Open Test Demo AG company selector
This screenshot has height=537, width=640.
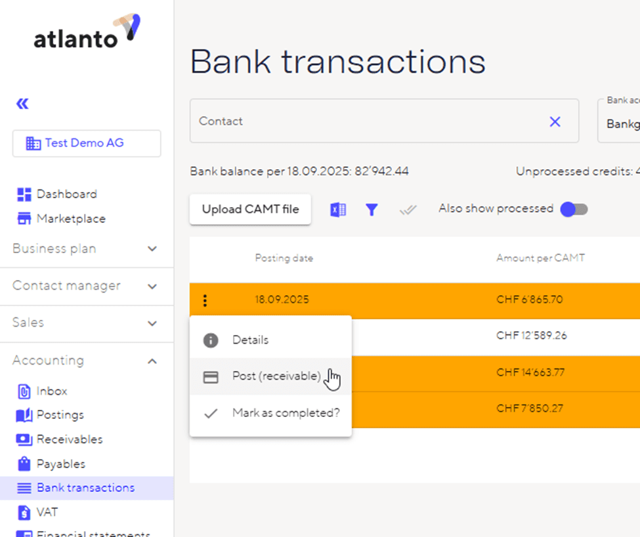coord(87,143)
